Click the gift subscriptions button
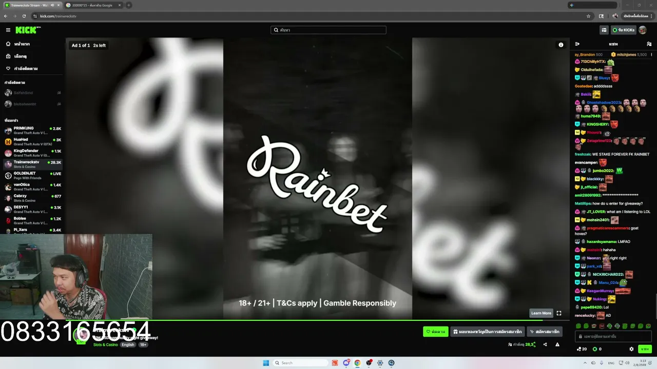 tap(487, 332)
